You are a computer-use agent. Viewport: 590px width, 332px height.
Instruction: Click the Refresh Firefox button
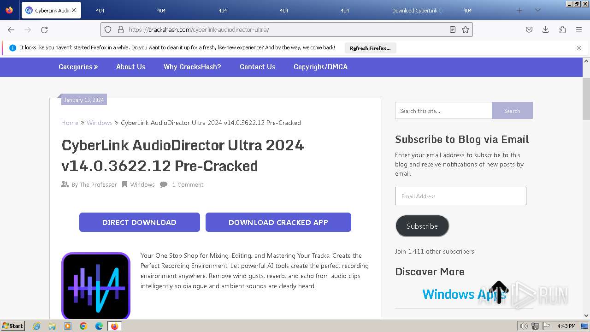pos(370,48)
